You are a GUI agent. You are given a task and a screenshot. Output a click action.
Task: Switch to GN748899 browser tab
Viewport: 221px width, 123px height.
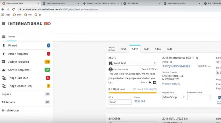[142, 4]
